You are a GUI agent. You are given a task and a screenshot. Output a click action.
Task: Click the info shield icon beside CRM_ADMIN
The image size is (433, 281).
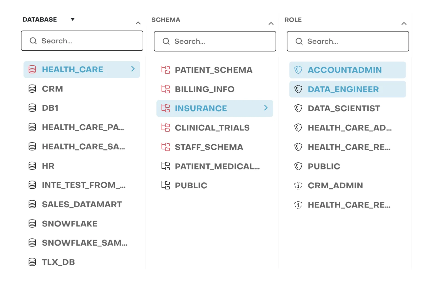tap(298, 185)
